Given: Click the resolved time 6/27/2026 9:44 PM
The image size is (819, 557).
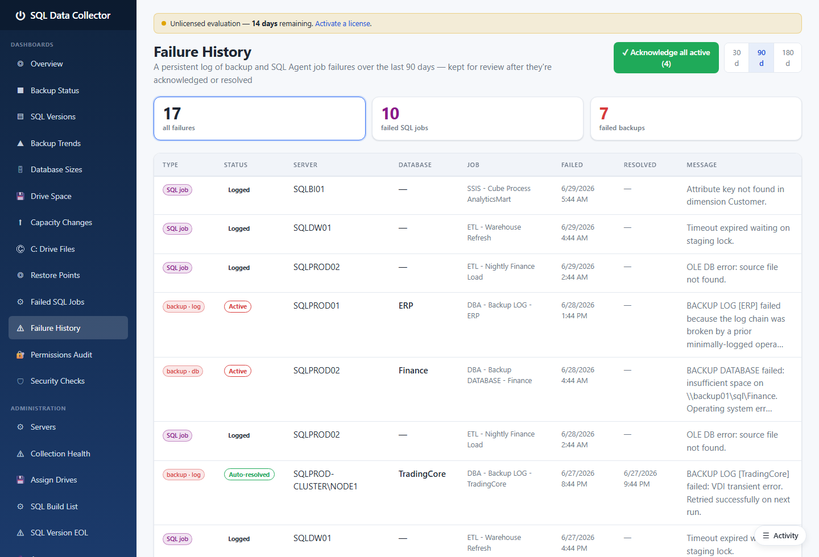Looking at the screenshot, I should 640,479.
